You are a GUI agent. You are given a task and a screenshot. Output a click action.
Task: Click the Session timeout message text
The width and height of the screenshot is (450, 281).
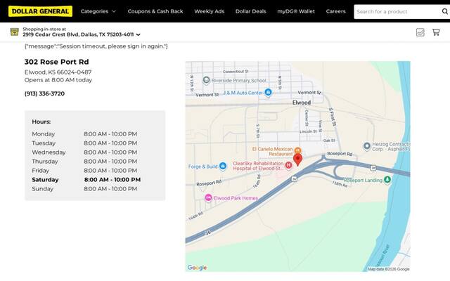coord(96,46)
